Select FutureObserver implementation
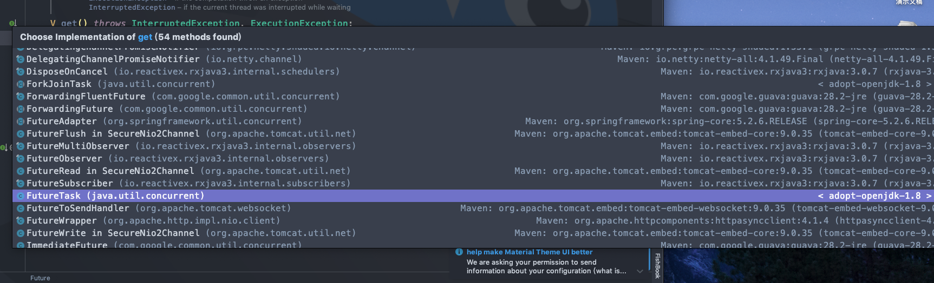 (473, 159)
